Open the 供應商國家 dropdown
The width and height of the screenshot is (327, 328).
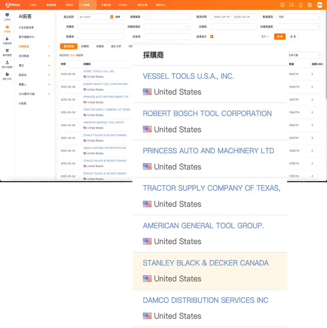pyautogui.click(x=300, y=27)
